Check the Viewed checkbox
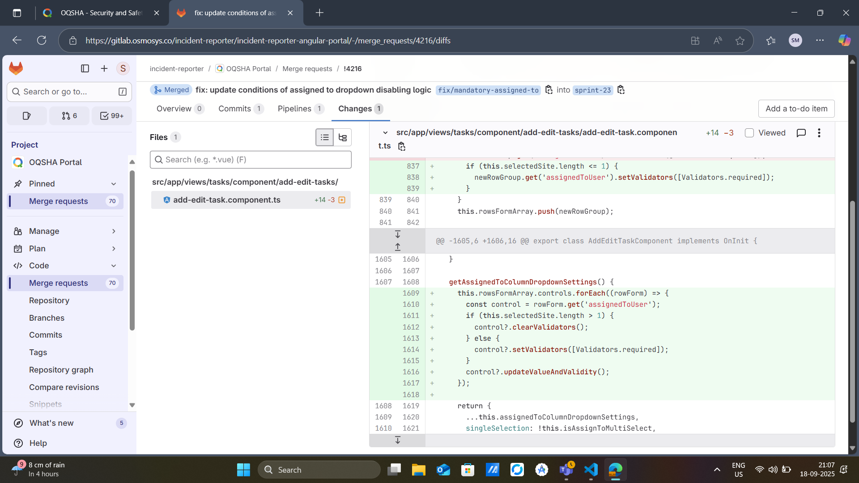Screen dimensions: 859x483 click(x=749, y=133)
